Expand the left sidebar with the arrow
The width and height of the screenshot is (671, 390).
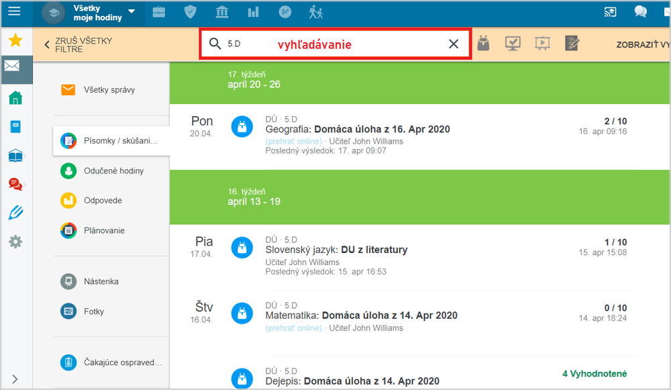click(15, 379)
